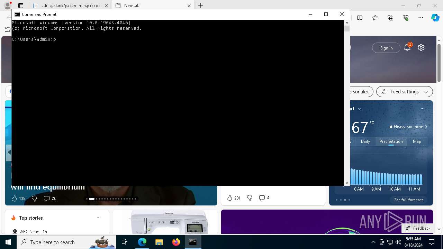
Task: Select Precipitation weather tab
Action: (x=391, y=141)
